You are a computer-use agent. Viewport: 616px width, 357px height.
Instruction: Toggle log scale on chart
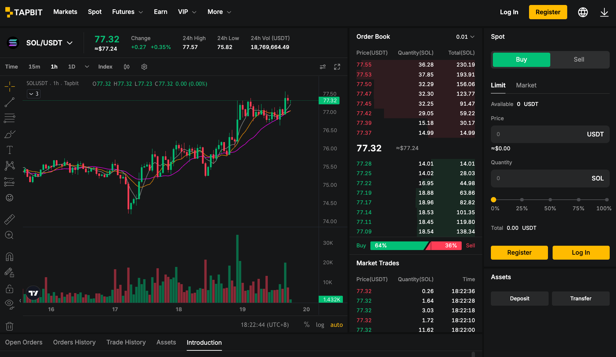pyautogui.click(x=320, y=325)
